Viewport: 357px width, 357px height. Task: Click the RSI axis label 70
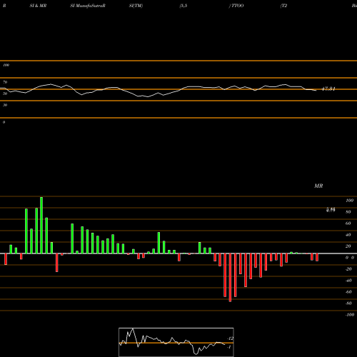tap(5, 82)
